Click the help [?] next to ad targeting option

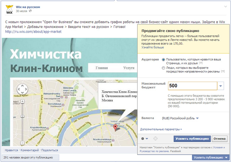[x=223, y=71]
